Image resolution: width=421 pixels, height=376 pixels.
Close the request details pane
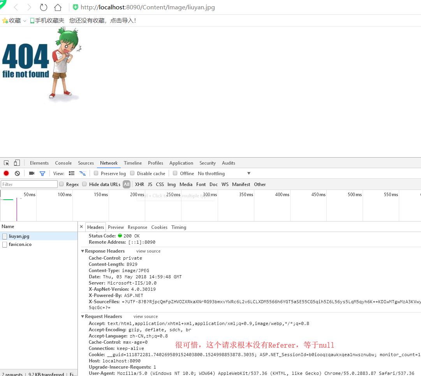tap(81, 227)
